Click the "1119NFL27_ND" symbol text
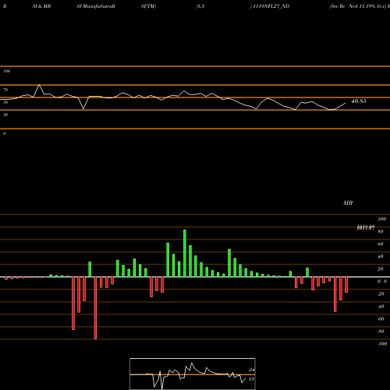This screenshot has width=390, height=390. tap(271, 6)
